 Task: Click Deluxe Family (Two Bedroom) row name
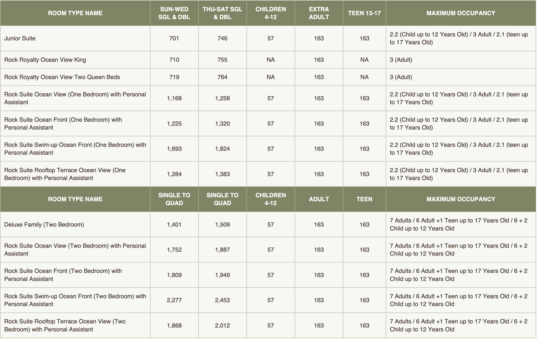point(44,225)
